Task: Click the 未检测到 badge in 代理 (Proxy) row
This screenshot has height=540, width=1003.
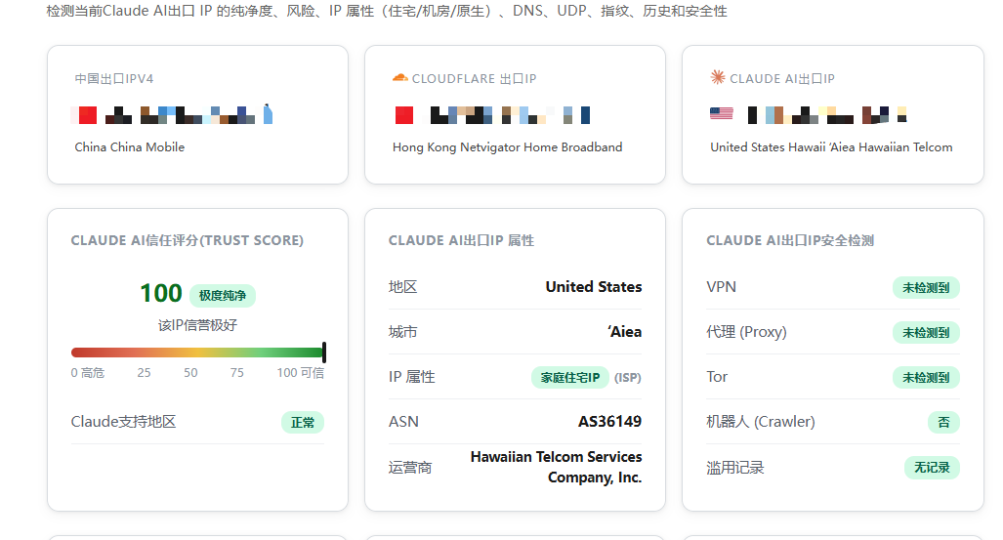Action: coord(926,333)
